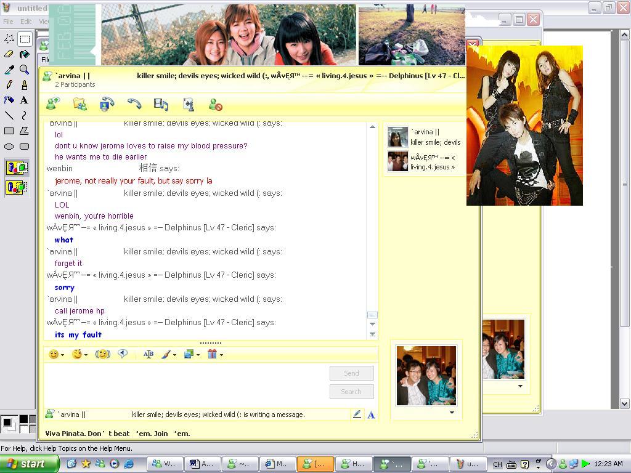Choose the Text tool in Paint
This screenshot has width=631, height=473.
click(25, 100)
